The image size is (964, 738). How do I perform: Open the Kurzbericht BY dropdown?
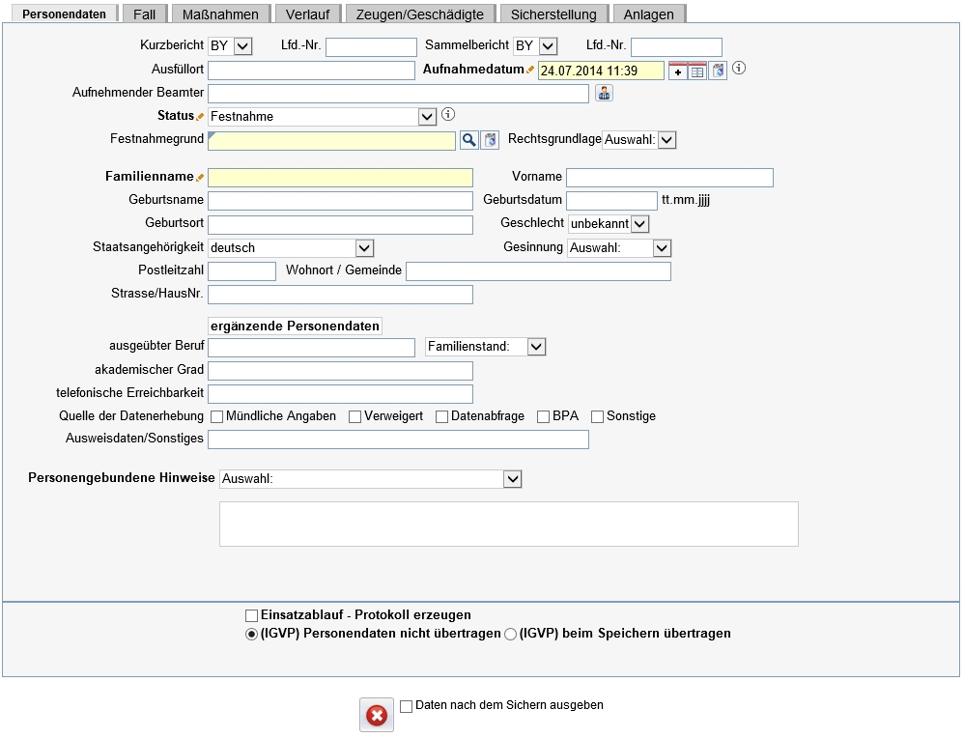point(230,46)
